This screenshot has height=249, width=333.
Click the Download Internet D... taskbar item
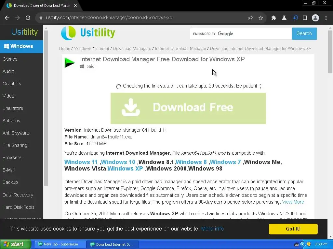tap(113, 244)
